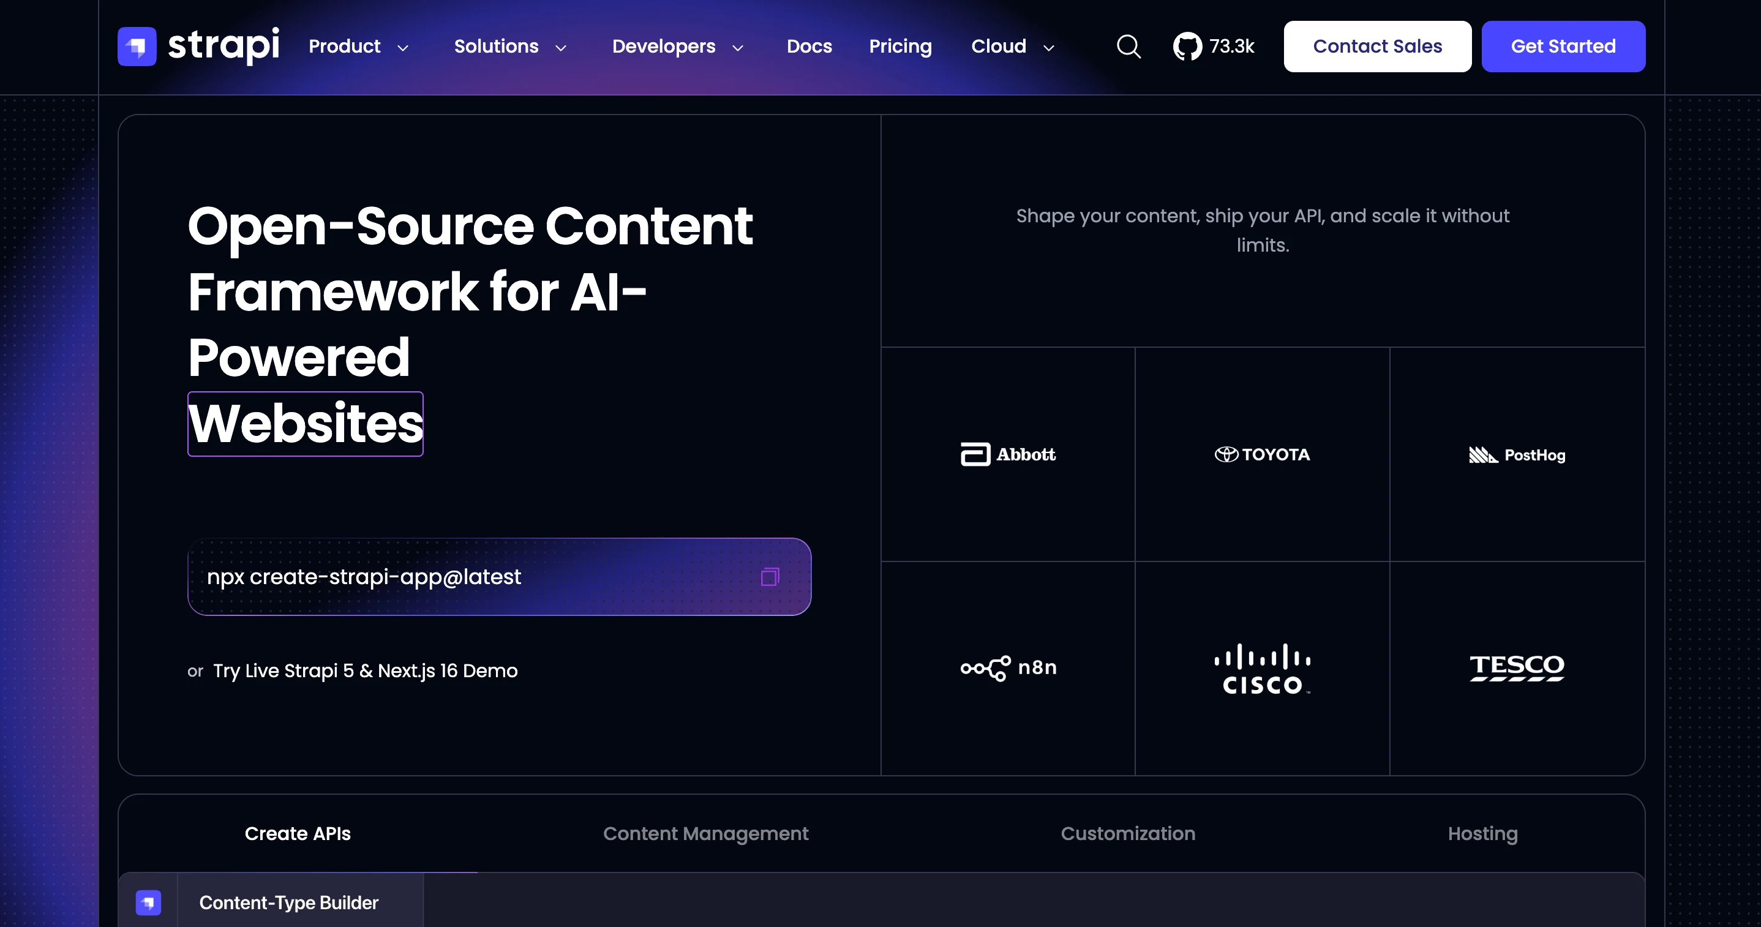Open the Docs link in the nav bar
This screenshot has height=927, width=1761.
[809, 47]
